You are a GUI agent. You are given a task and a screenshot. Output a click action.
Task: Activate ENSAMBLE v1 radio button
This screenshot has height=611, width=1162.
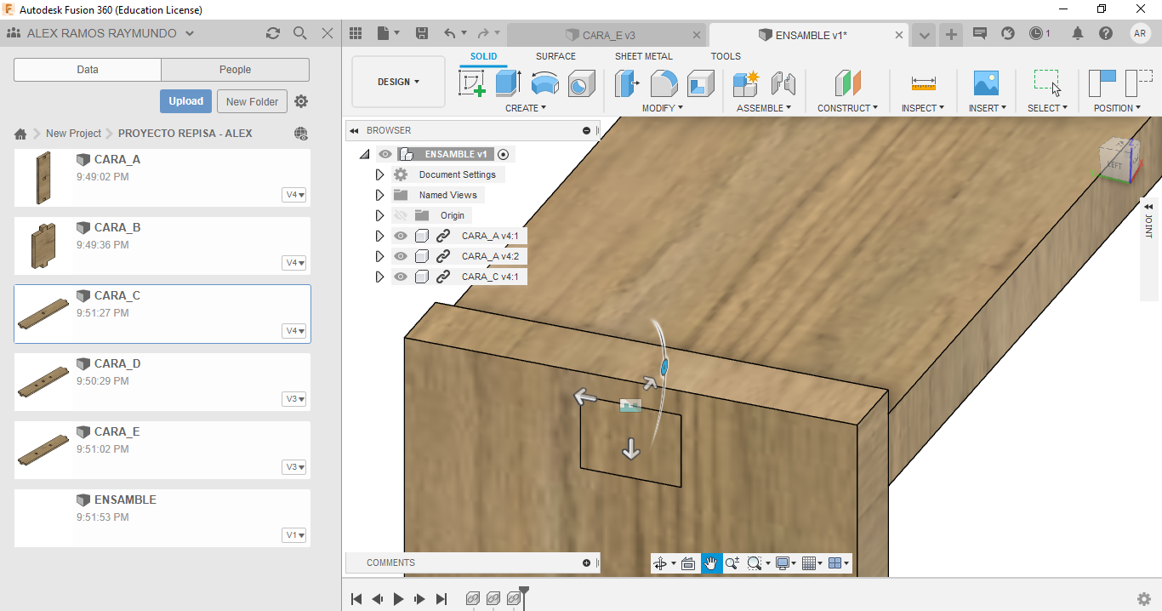click(504, 154)
